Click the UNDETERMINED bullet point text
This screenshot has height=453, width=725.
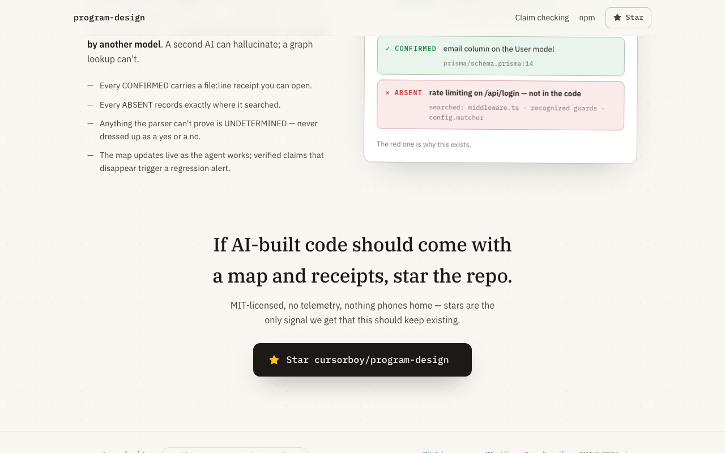click(x=208, y=130)
